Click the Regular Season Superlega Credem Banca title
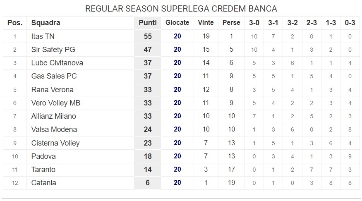 pos(181,9)
